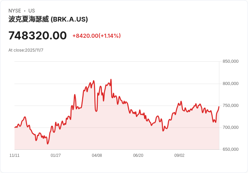
Task: Click the sharp April drop's bottom point
Action: point(96,111)
